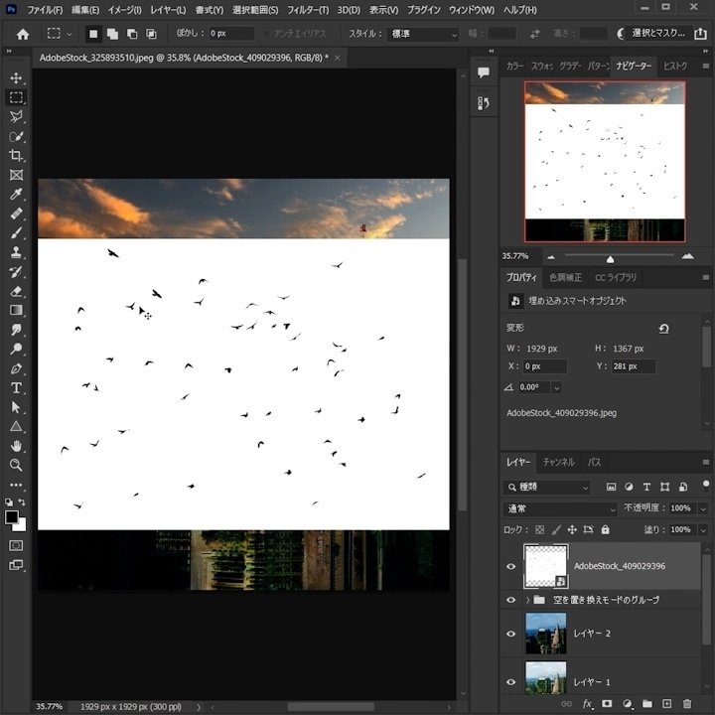715x715 pixels.
Task: Switch to the チャンネル tab
Action: (x=558, y=463)
